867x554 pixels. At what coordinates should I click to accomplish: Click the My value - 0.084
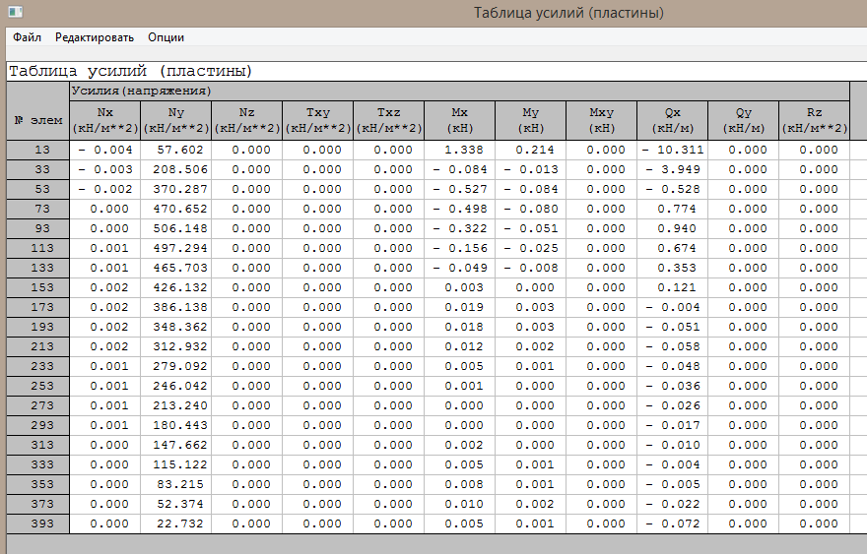tap(530, 190)
